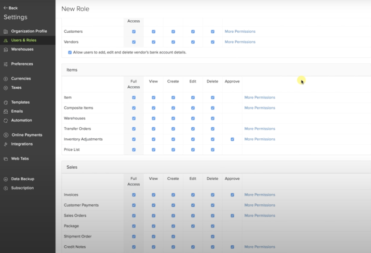The image size is (371, 253).
Task: Toggle Full Access checkbox for Invoices
Action: tap(133, 195)
